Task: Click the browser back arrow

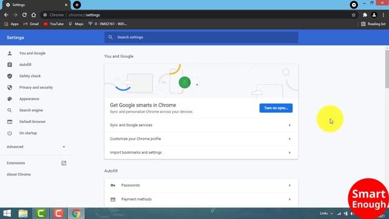Action: (6, 15)
